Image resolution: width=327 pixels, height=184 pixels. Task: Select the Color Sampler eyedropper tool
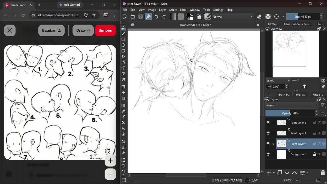click(x=123, y=111)
